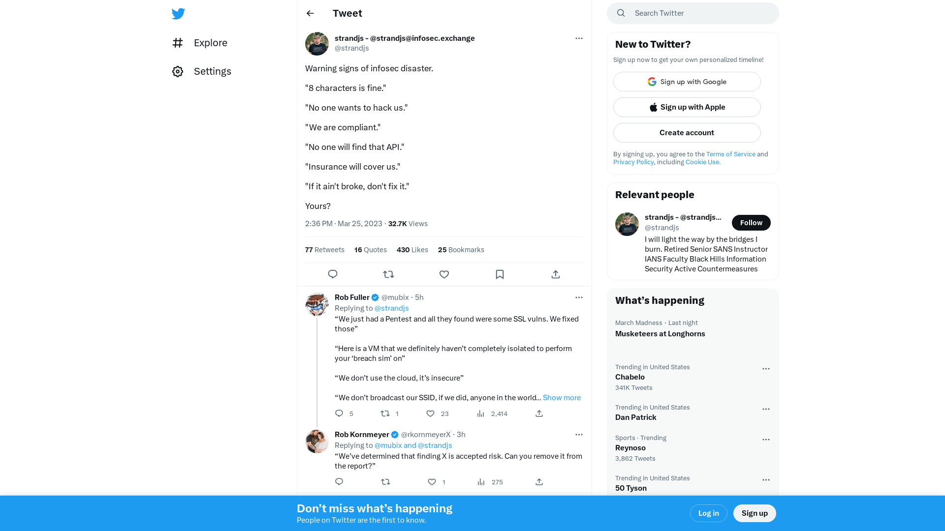
Task: Click share/upload icon on strandjs tweet
Action: pyautogui.click(x=556, y=273)
